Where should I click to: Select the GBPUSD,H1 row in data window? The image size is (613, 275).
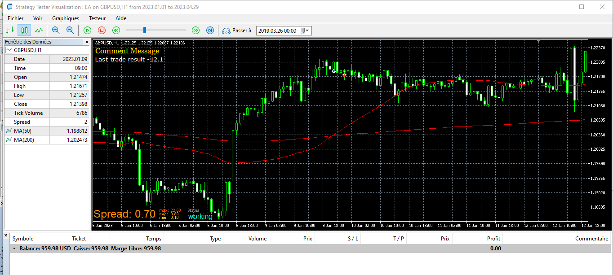47,50
